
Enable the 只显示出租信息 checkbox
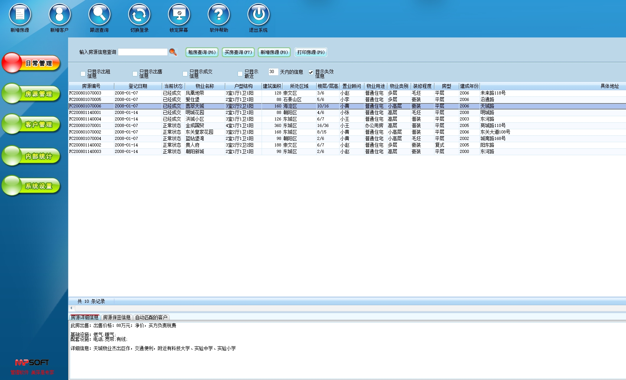[83, 74]
